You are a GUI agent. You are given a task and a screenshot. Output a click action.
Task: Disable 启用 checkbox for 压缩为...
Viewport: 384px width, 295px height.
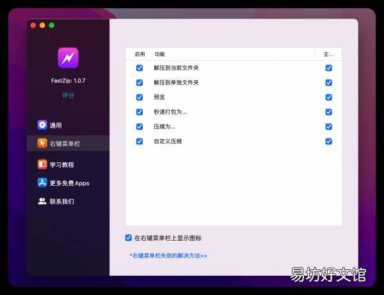(140, 126)
